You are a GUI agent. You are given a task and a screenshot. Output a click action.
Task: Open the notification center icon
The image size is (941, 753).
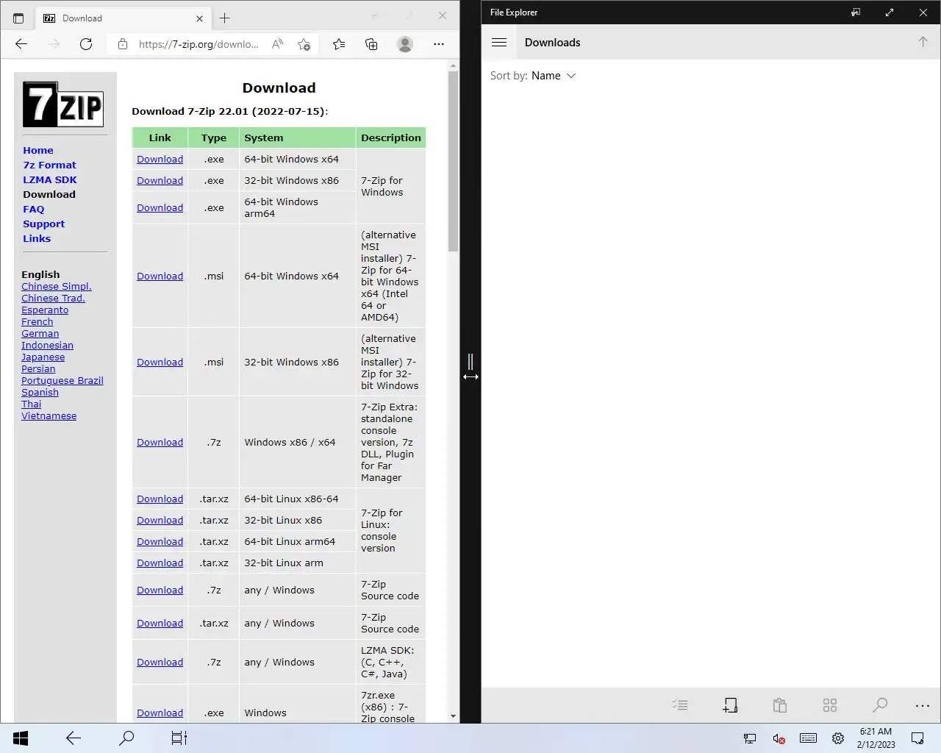(x=917, y=738)
